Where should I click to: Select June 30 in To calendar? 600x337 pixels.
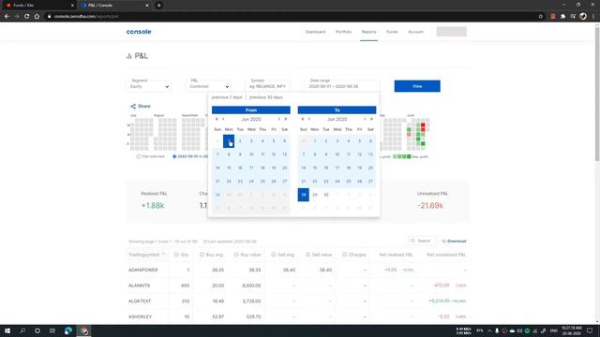(326, 195)
